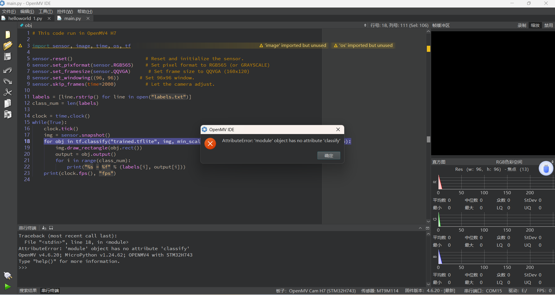Image resolution: width=555 pixels, height=295 pixels.
Task: Toggle 禁用 frame buffer disable
Action: click(x=548, y=25)
